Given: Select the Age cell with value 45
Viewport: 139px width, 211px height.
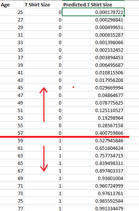Looking at the screenshot, I should 12,88.
